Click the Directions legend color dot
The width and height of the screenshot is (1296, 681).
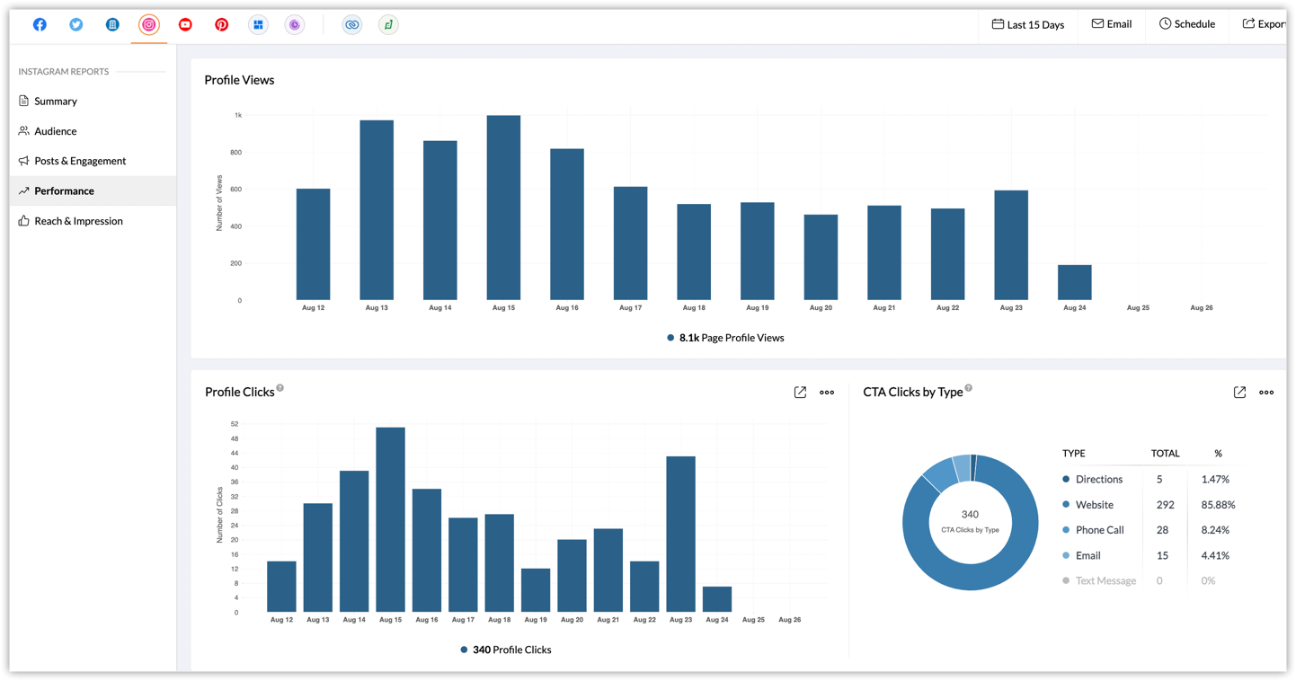(x=1066, y=479)
